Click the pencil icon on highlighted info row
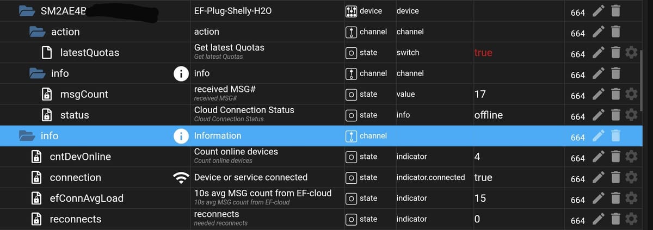The height and width of the screenshot is (230, 653). pos(599,136)
